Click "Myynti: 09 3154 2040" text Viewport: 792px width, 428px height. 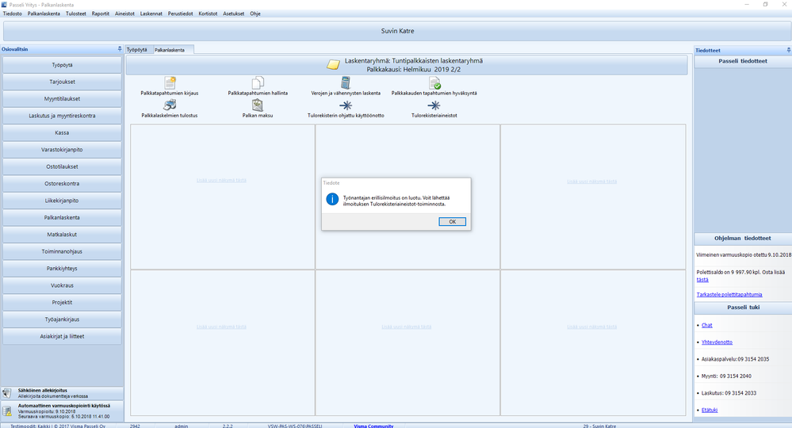726,376
